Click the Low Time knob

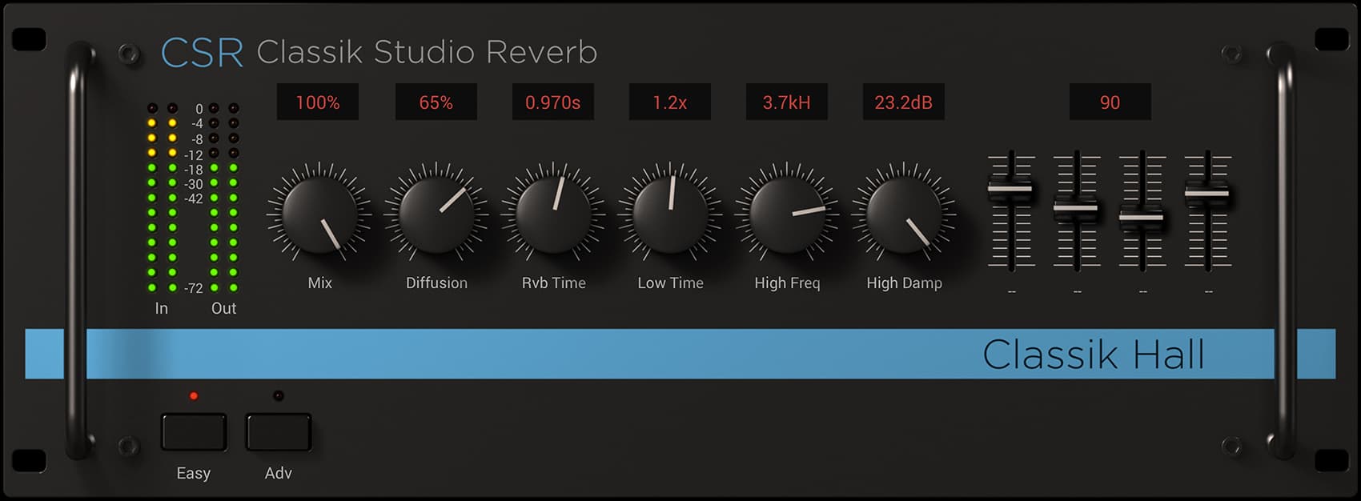(670, 214)
